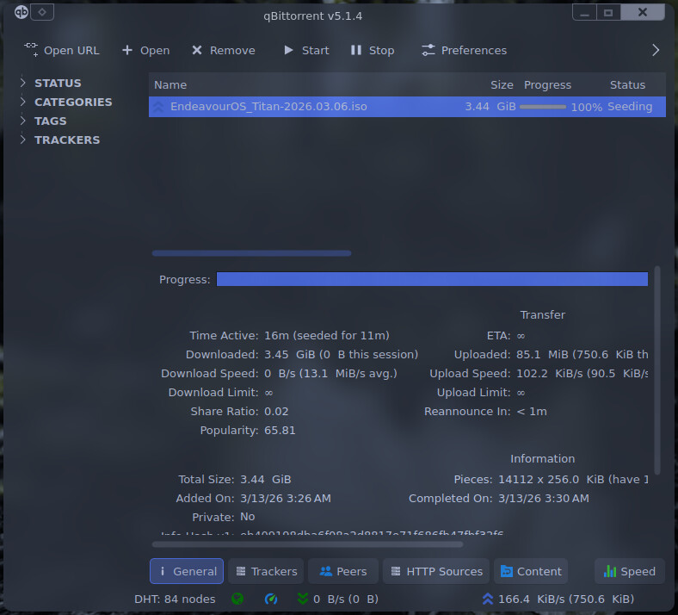The image size is (678, 615).
Task: Remove the selected torrent
Action: 223,50
